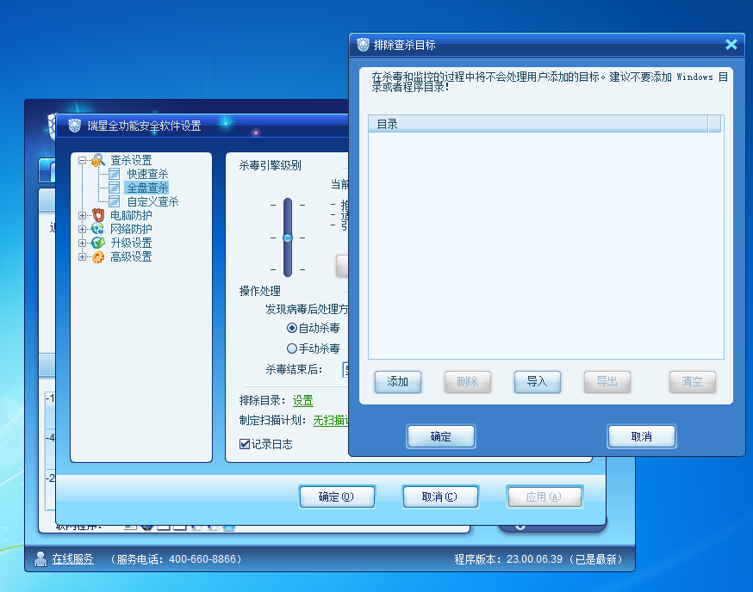
Task: Collapse the 查杀设置 tree node
Action: 82,160
